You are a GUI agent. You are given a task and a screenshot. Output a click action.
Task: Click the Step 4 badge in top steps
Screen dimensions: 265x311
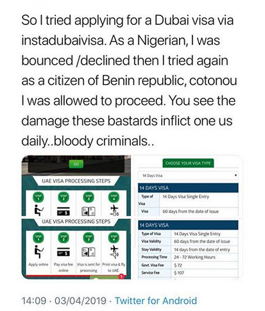(114, 197)
